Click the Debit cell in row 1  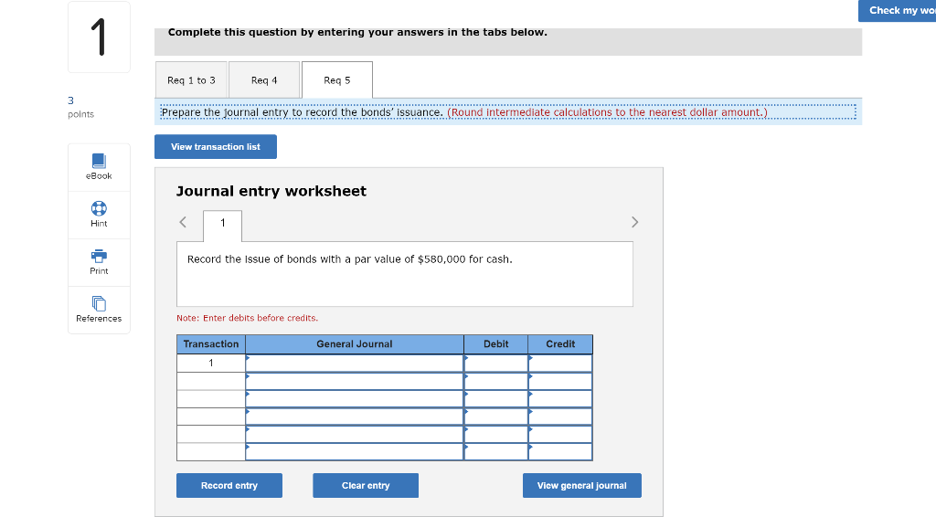[x=496, y=364]
